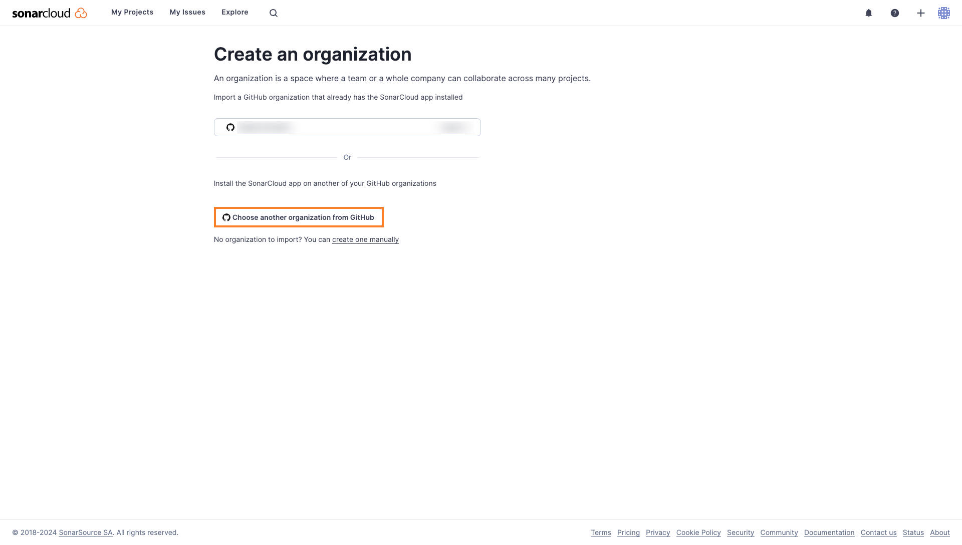Click the Privacy footer link
Image resolution: width=962 pixels, height=545 pixels.
coord(658,532)
